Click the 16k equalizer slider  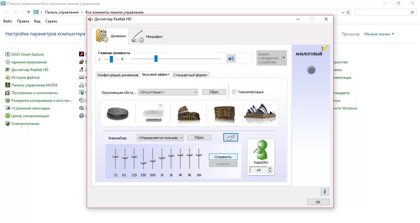[x=199, y=155]
